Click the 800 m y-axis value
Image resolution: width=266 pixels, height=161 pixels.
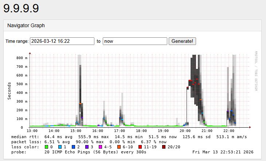[22, 58]
